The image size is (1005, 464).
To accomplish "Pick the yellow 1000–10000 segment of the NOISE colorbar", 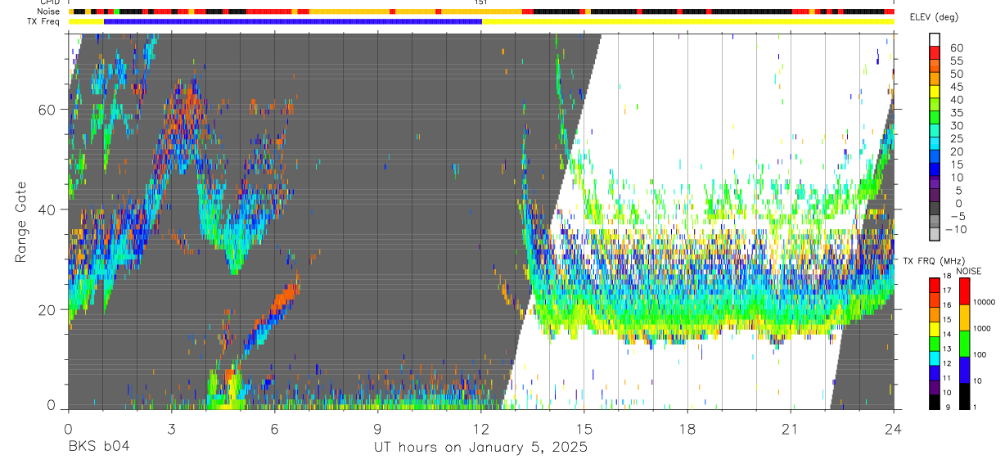I will pyautogui.click(x=963, y=318).
